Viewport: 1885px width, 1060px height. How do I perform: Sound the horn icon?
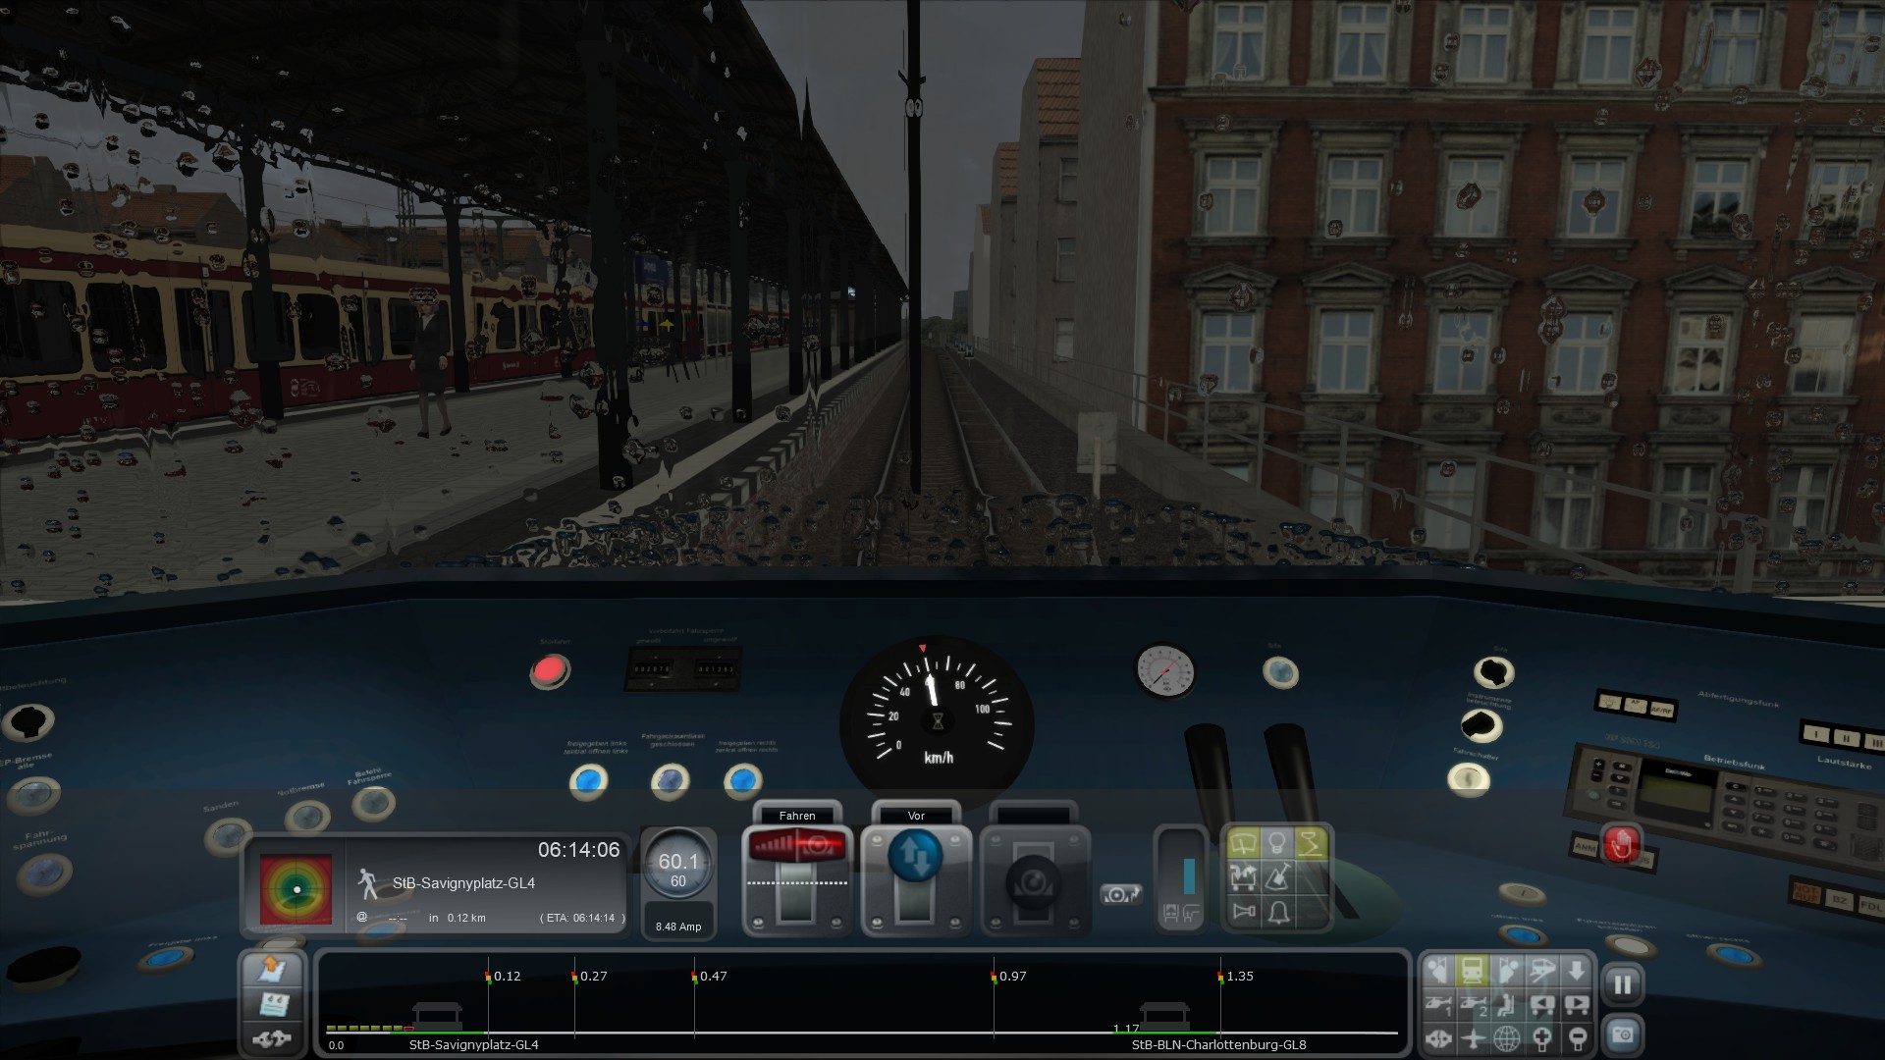[x=1243, y=913]
